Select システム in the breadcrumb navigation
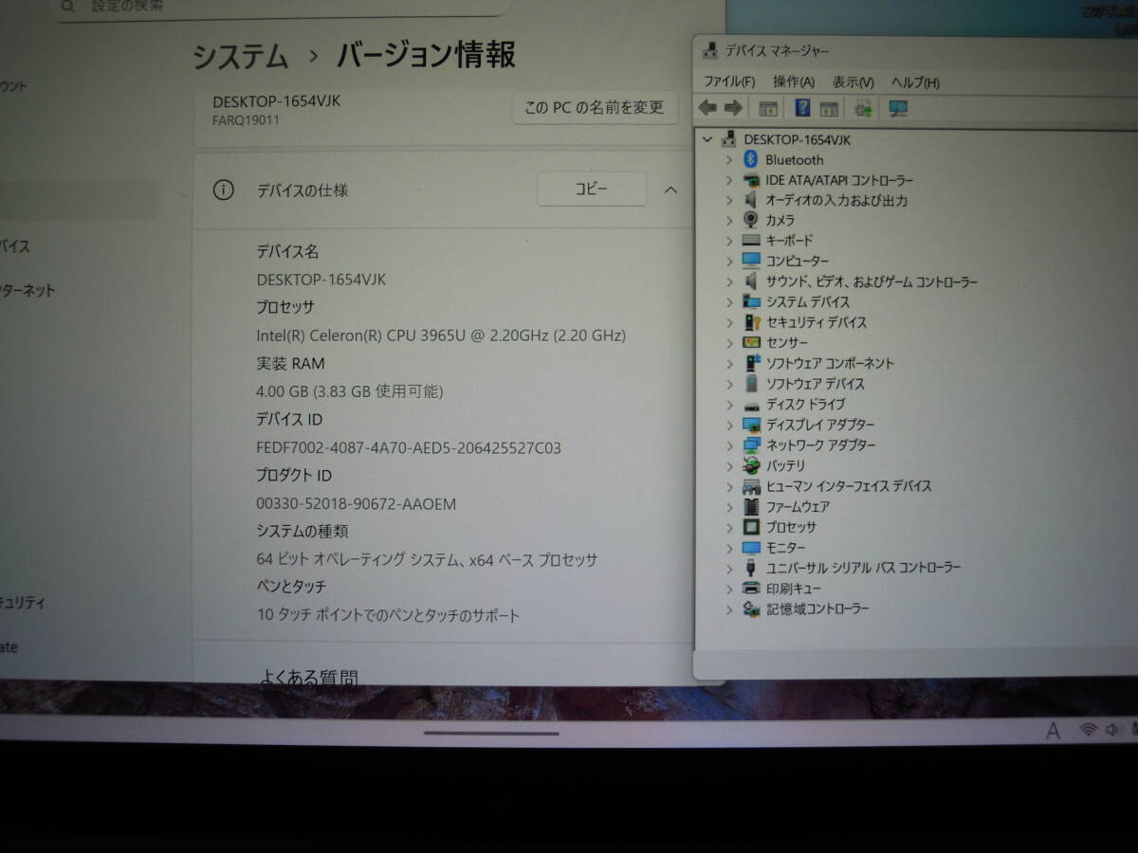Screen dimensions: 1138x853 pos(241,57)
